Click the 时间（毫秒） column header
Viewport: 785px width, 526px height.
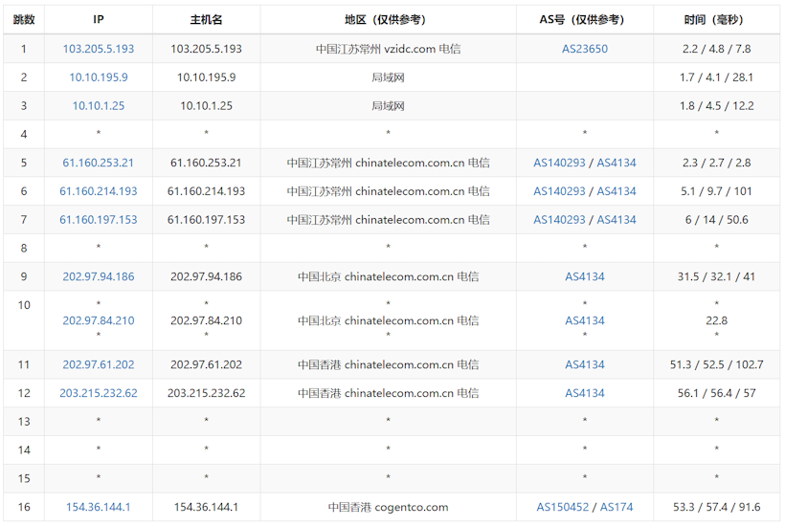(716, 20)
